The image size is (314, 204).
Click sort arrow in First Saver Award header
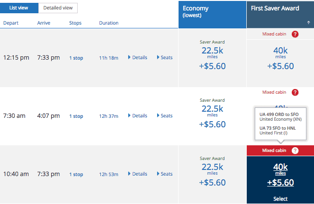[x=309, y=22]
